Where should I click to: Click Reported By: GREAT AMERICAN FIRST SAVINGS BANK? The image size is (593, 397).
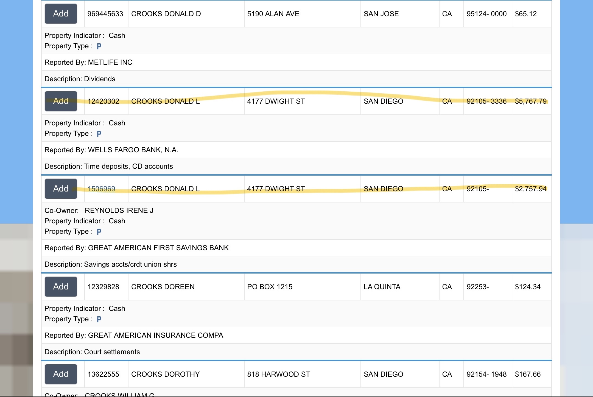[x=136, y=248]
